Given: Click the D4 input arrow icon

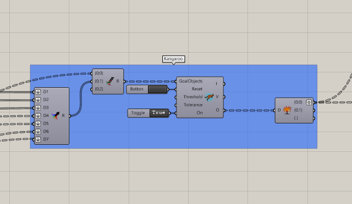Looking at the screenshot, I should [38, 116].
